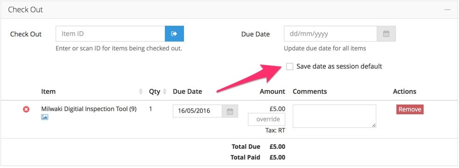Click the Amount column header
The image size is (459, 168).
(x=272, y=91)
